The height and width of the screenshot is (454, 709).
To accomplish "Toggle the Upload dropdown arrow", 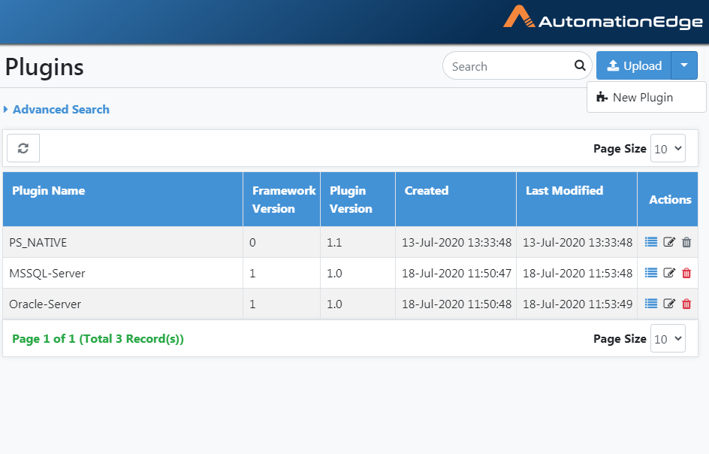I will [684, 65].
